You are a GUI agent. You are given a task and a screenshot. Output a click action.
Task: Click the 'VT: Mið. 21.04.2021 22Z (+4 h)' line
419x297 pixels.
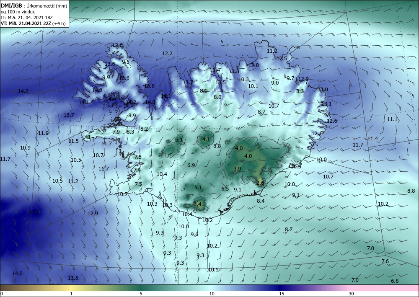(33, 23)
